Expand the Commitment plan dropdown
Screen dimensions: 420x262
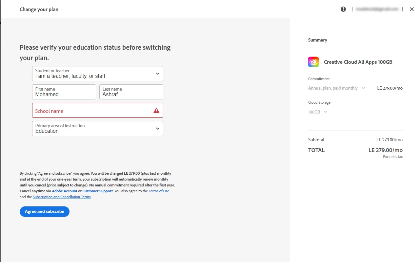tap(336, 88)
